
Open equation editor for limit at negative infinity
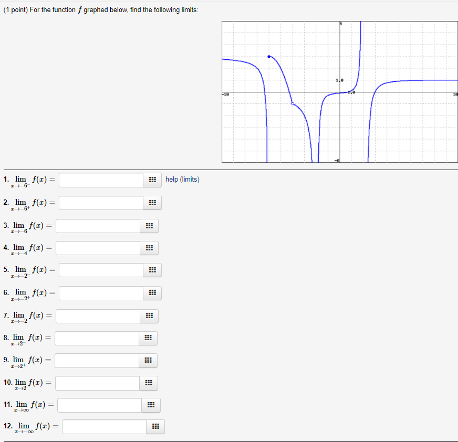(x=155, y=427)
